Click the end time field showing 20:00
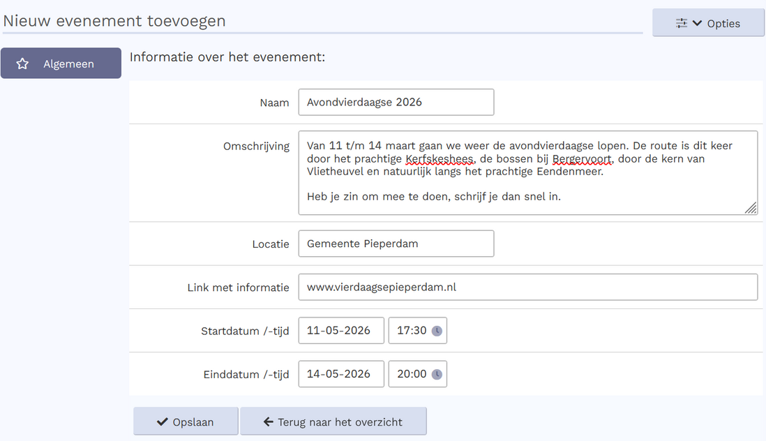766x441 pixels. [412, 373]
